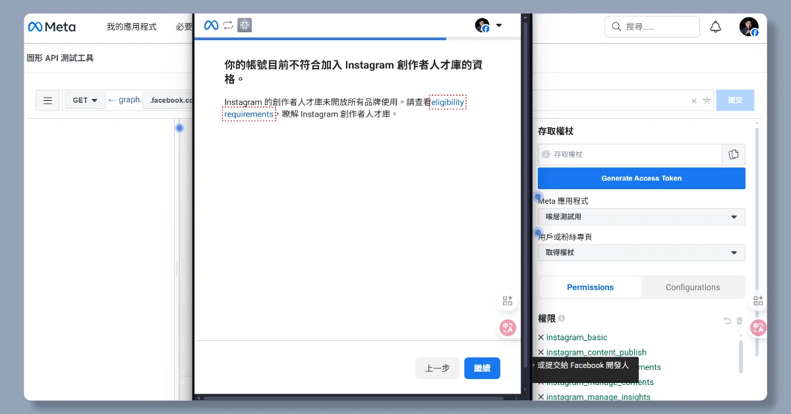Viewport: 791px width, 414px height.
Task: Open the eligibility requirements link
Action: click(448, 102)
